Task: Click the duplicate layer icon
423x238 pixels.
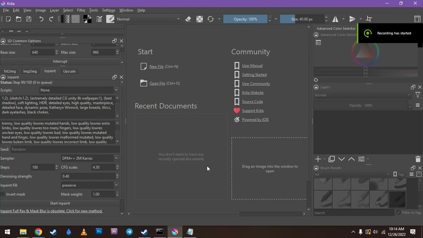Action: tap(332, 159)
